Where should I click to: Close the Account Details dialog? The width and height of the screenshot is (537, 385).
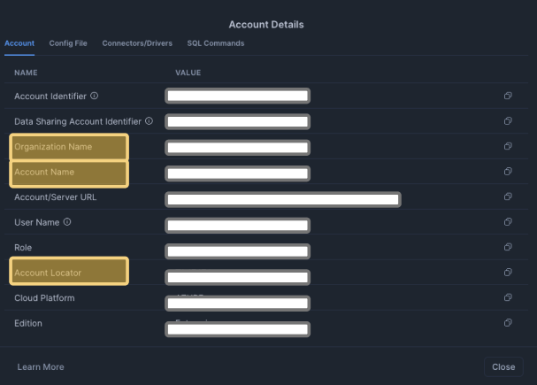coord(503,366)
